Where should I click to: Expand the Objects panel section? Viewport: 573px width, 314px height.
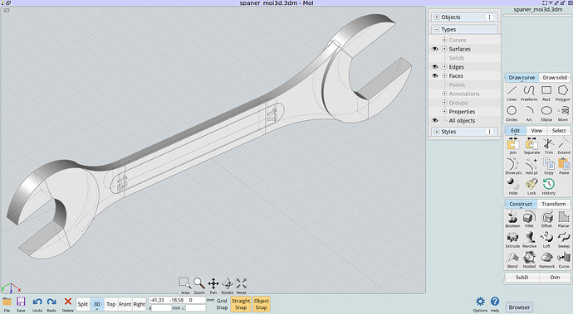(437, 17)
